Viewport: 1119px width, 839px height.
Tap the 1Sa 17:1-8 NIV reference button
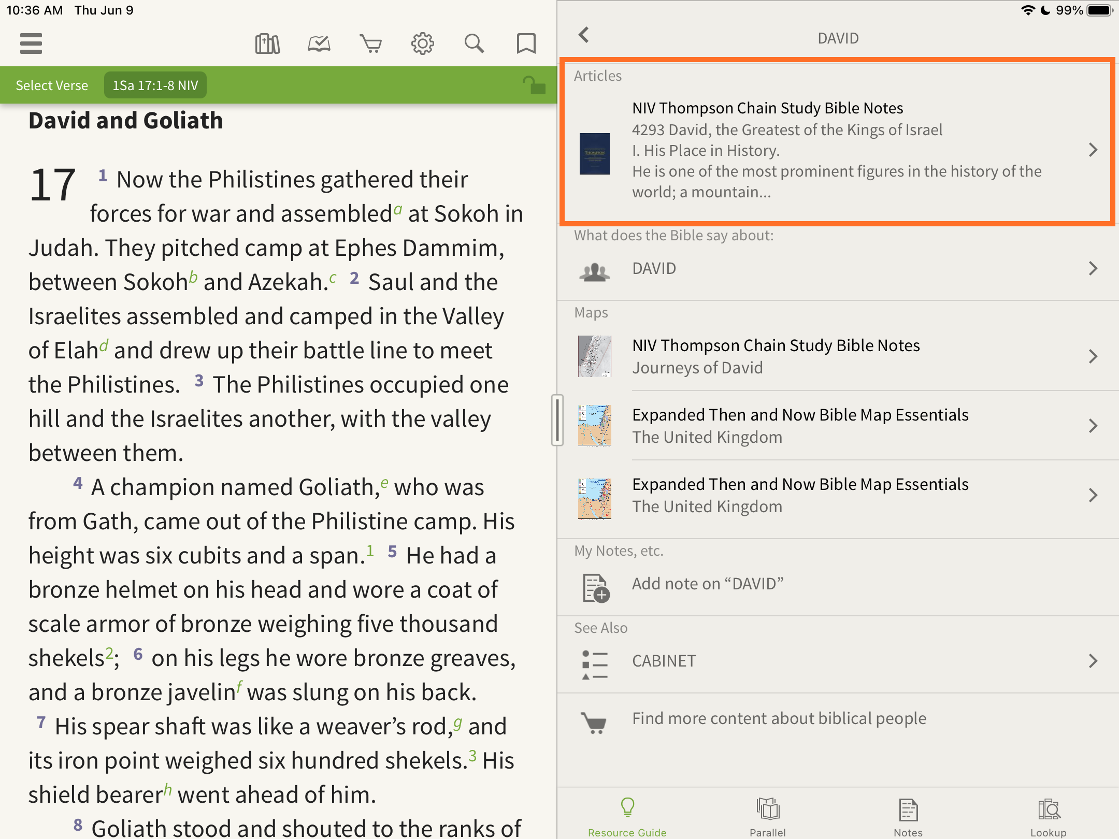point(155,85)
